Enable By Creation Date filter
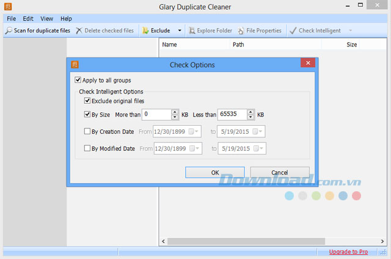The height and width of the screenshot is (259, 391). (x=87, y=131)
